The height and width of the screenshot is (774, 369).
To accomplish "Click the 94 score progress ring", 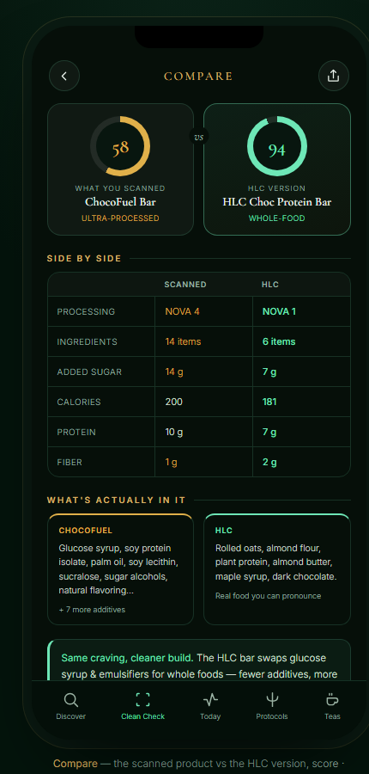I will pos(277,146).
